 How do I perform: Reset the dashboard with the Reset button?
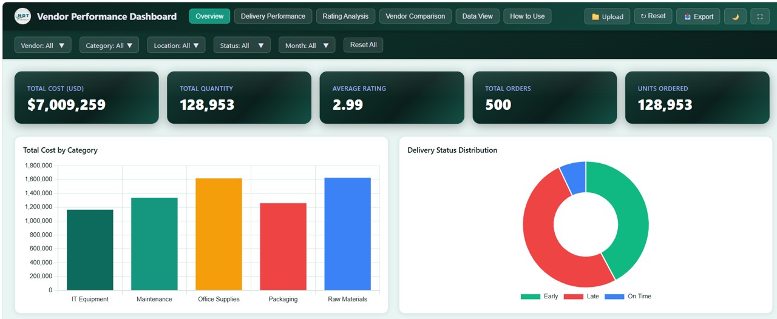tap(653, 16)
